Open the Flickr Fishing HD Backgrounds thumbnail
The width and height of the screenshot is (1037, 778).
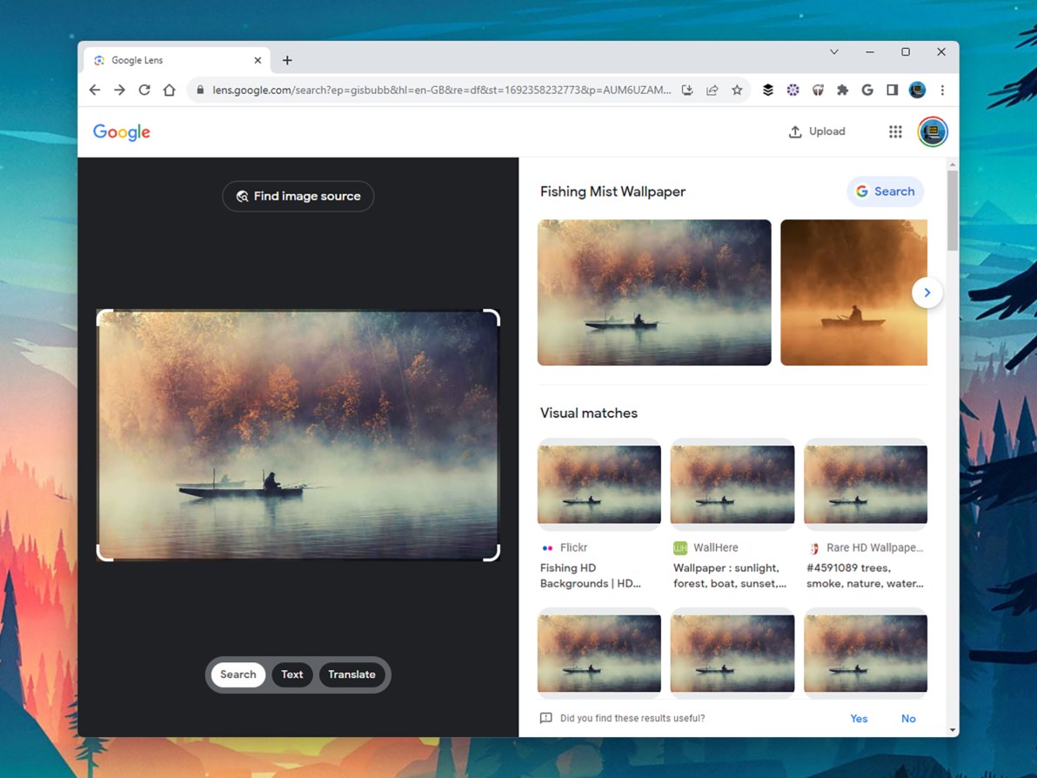599,484
